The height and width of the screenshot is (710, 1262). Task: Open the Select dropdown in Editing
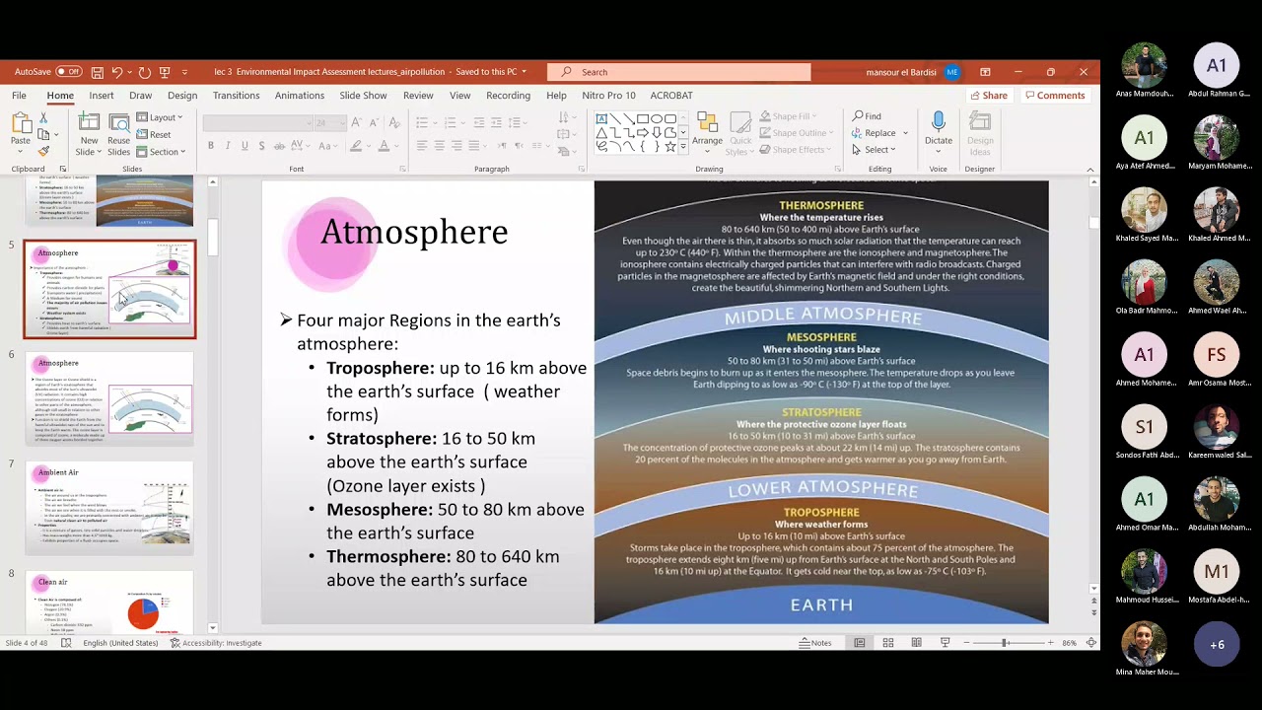click(x=874, y=150)
